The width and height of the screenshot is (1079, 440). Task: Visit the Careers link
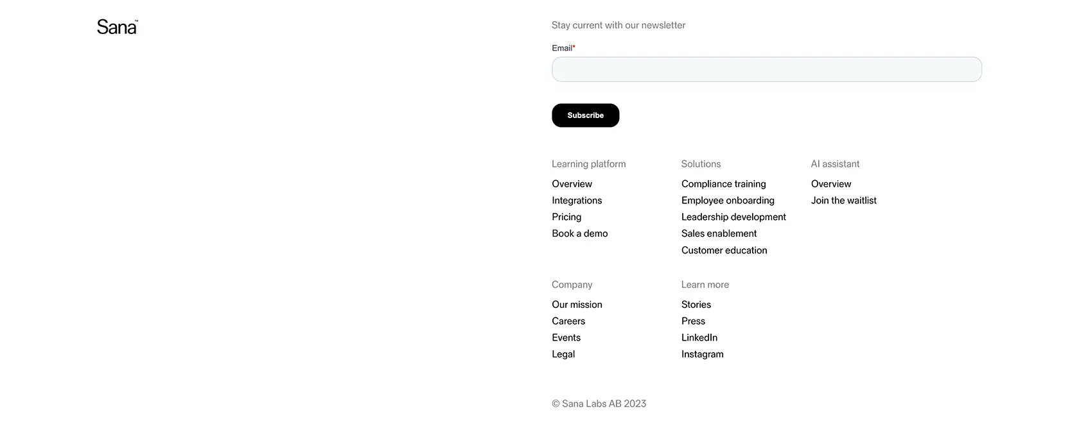568,321
